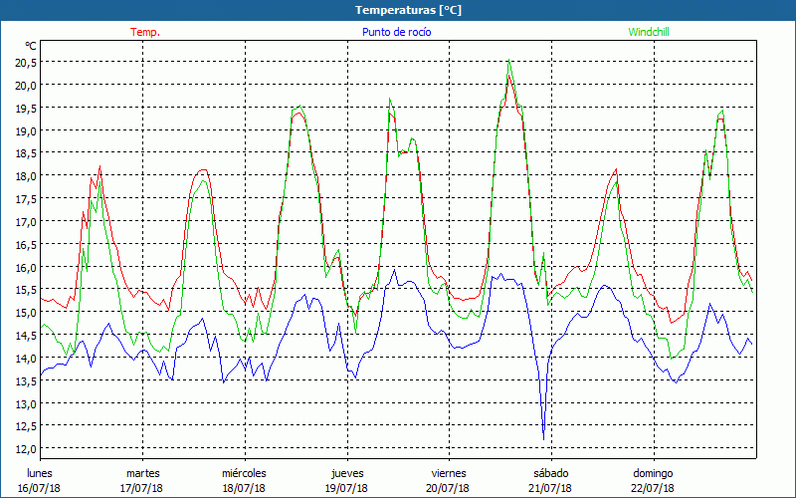Click the lowest blue dew point dip before sábado

coord(543,439)
